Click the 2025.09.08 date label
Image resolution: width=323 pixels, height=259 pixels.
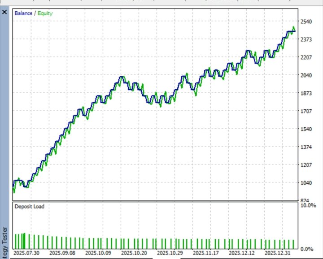point(62,253)
